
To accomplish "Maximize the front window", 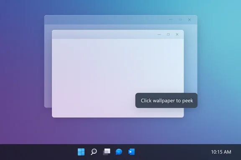I will coord(168,35).
